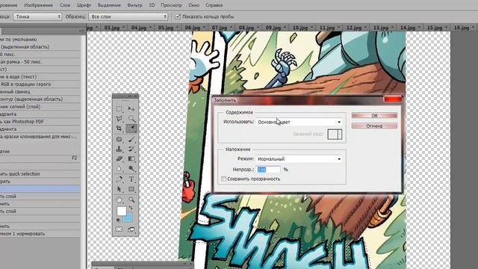Select the Zoom magnifier tool in toolbox
Image resolution: width=478 pixels, height=269 pixels.
point(131,200)
